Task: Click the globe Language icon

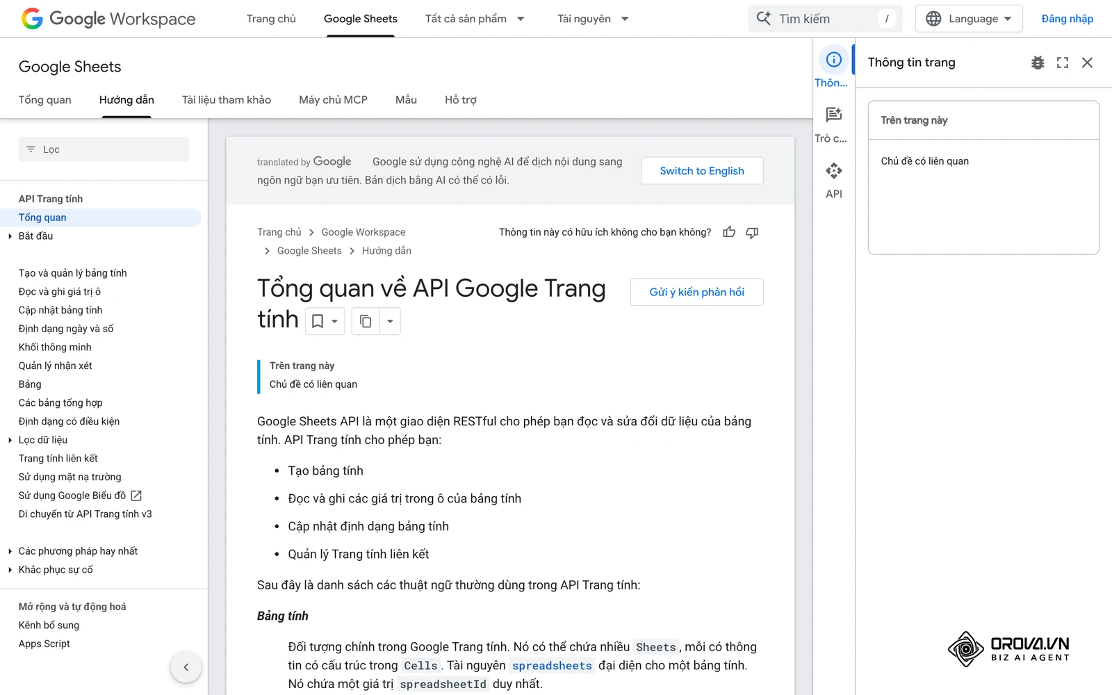Action: [x=933, y=19]
